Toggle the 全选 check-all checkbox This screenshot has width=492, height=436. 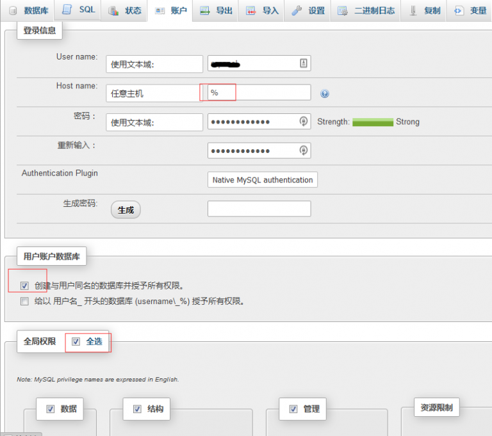pyautogui.click(x=76, y=342)
